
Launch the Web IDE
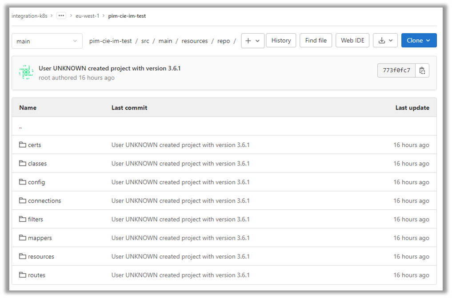tap(352, 40)
